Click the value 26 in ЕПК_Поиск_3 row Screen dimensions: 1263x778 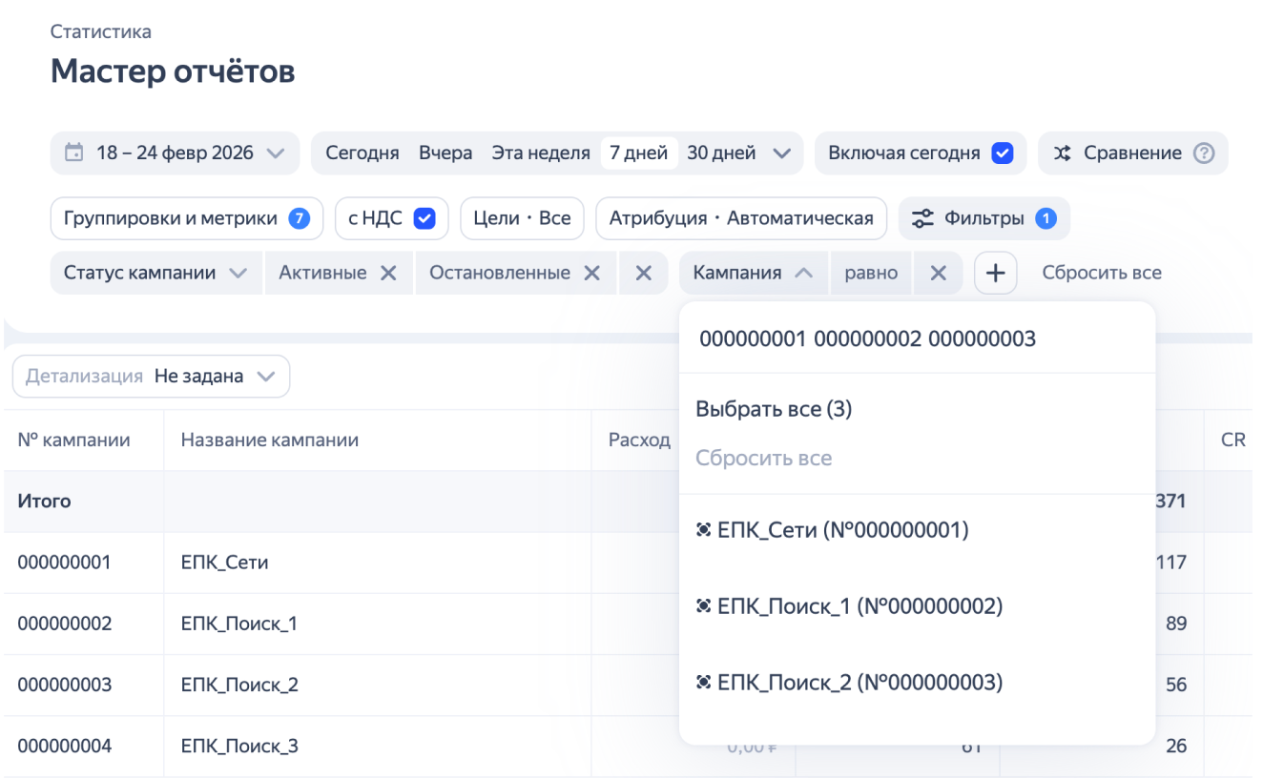(x=1176, y=746)
